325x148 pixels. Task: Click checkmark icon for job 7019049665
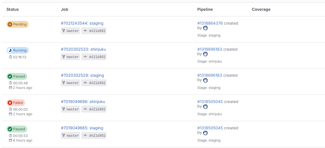click(x=10, y=129)
